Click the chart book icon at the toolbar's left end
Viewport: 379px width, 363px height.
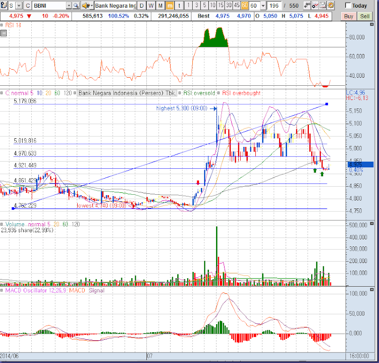click(4, 5)
